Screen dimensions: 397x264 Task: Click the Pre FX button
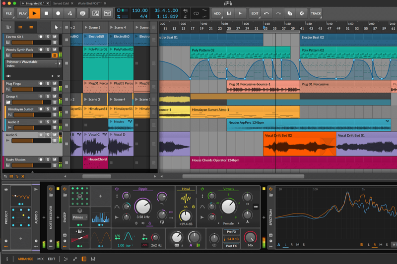click(231, 231)
